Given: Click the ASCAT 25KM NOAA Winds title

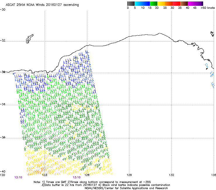Looking at the screenshot, I should 42,5.
